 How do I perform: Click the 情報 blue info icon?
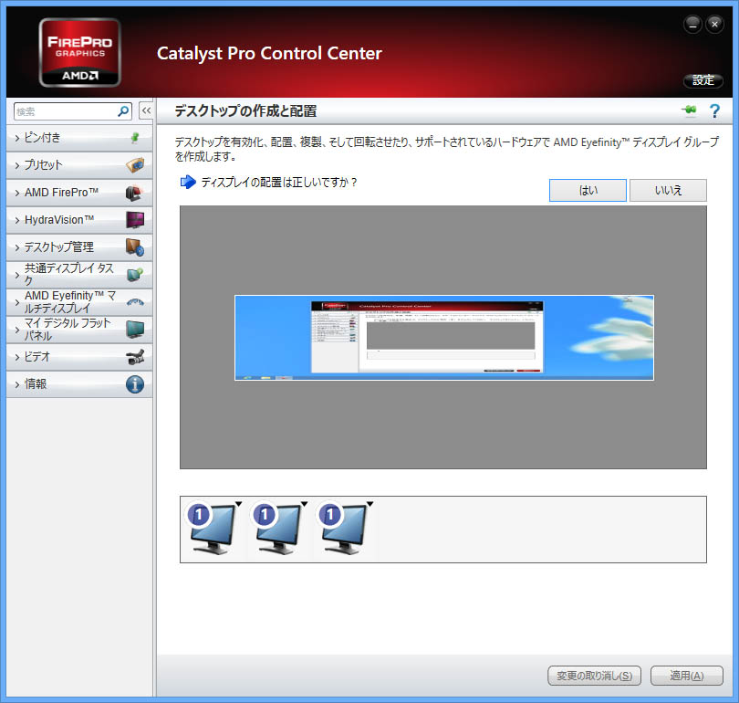click(x=135, y=384)
